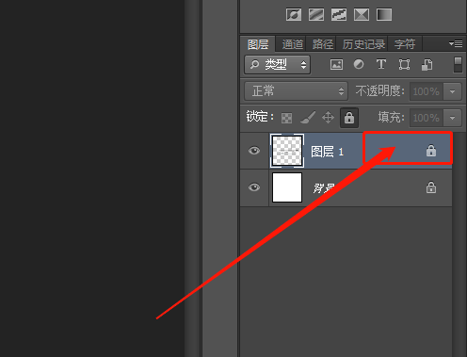Click the lock image pixels brush icon

[x=308, y=118]
